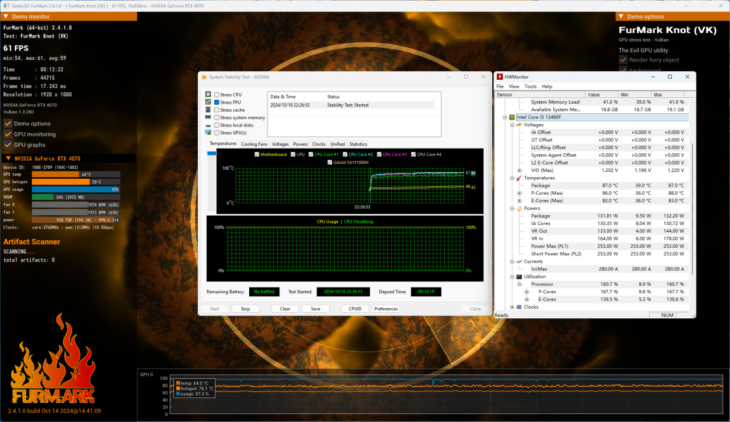Click the Stress GPU(s) monitor icon

pyautogui.click(x=208, y=133)
